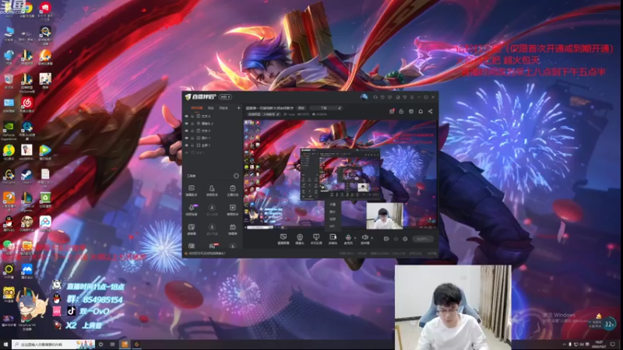Choose PPT from the popup menu
623x350 pixels.
click(333, 226)
